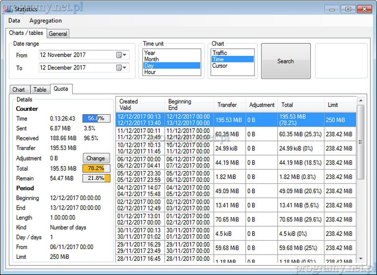377x275 pixels.
Task: Click the Statistics app icon in title bar
Action: pyautogui.click(x=8, y=9)
